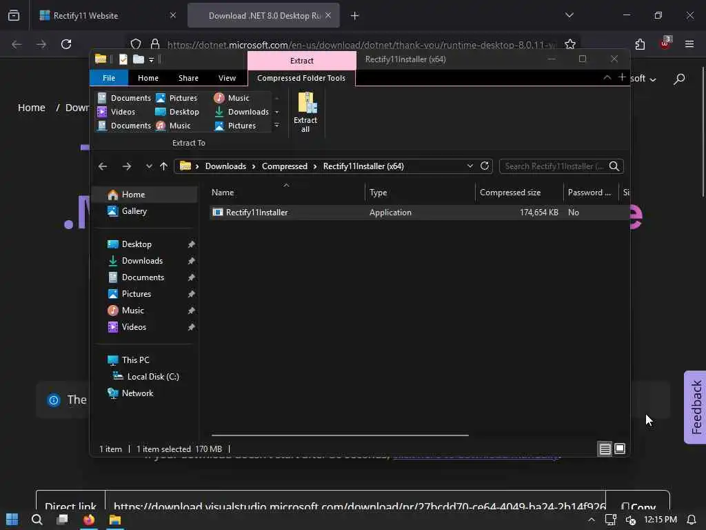Sort by Compressed size column
The height and width of the screenshot is (530, 706).
pyautogui.click(x=519, y=193)
